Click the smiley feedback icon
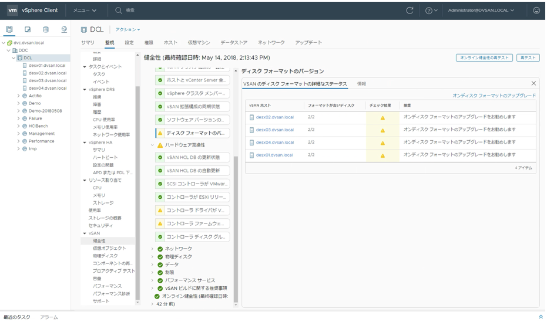This screenshot has height=322, width=547. pos(536,11)
